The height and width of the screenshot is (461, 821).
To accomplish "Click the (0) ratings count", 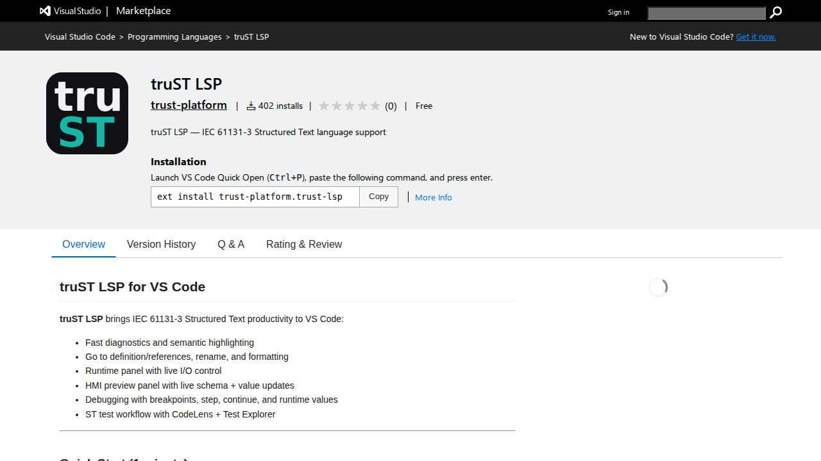I will (391, 106).
